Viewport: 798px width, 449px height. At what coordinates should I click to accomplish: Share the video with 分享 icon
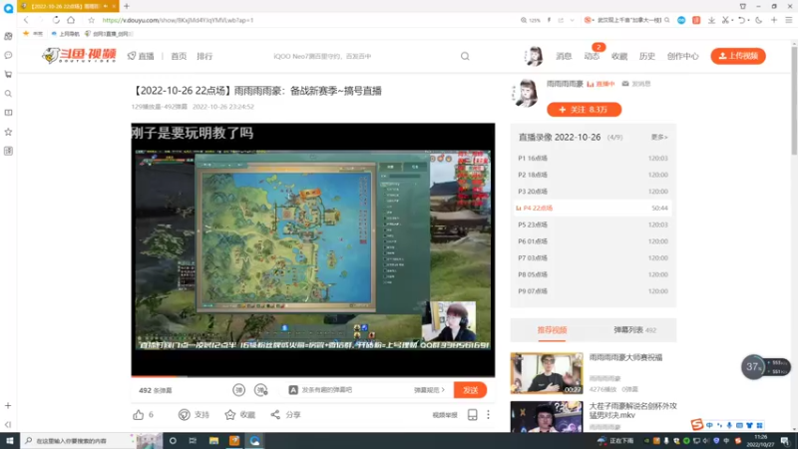click(x=275, y=415)
